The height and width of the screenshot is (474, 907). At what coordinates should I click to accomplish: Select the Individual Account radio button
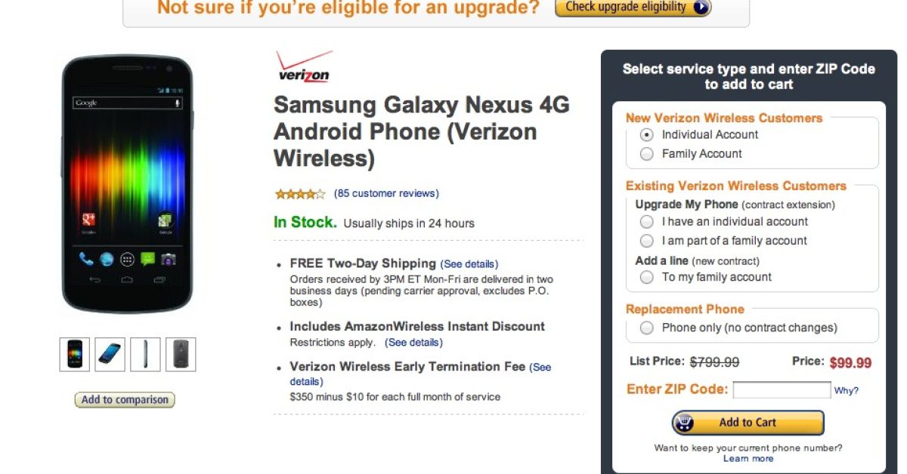647,135
